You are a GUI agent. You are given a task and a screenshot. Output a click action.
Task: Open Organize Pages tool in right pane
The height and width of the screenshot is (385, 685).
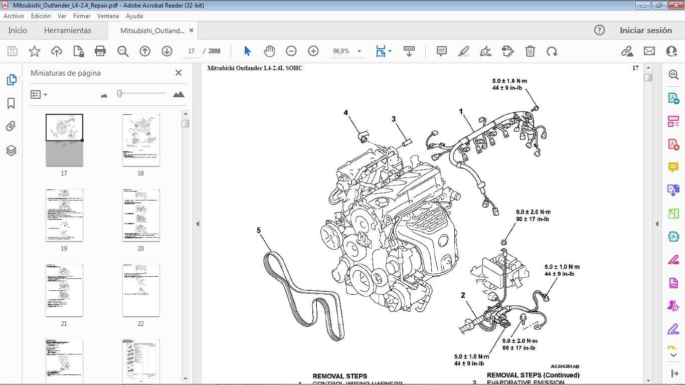click(673, 121)
